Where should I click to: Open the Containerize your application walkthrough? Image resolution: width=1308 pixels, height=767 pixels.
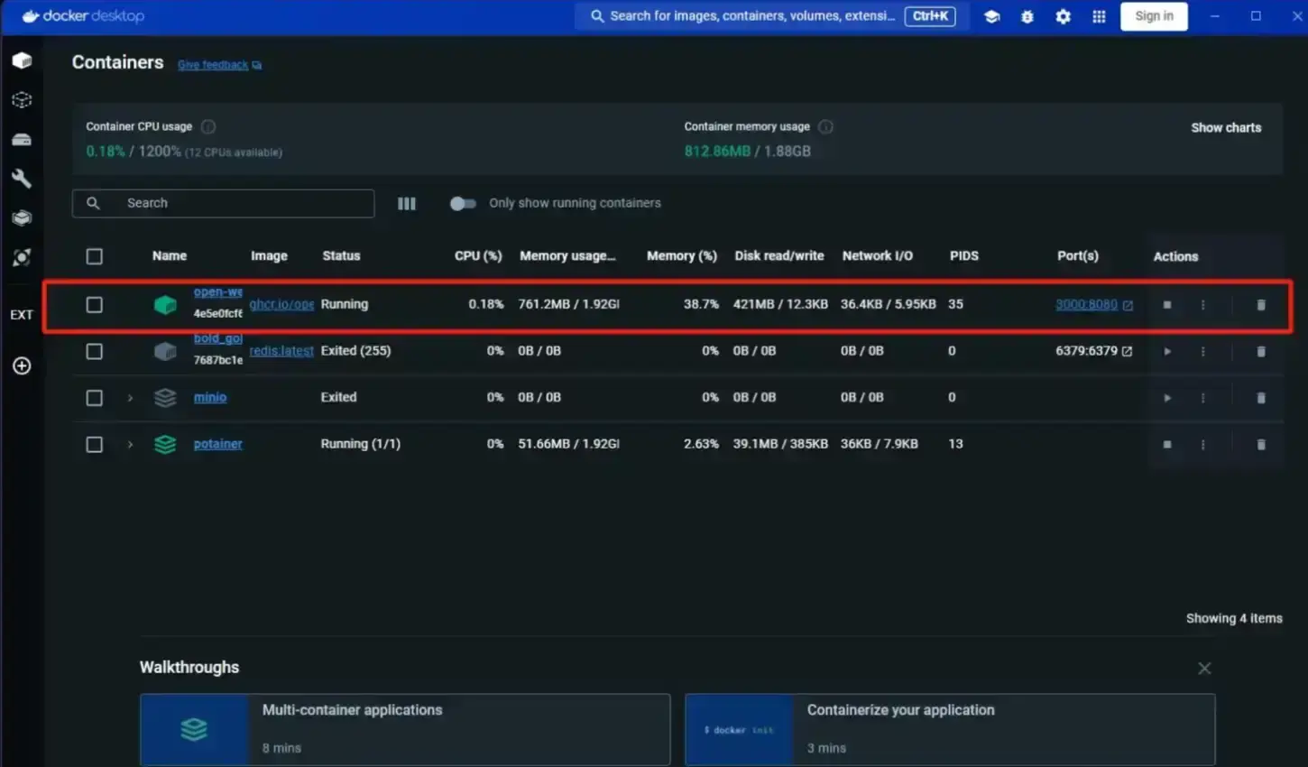pyautogui.click(x=950, y=729)
